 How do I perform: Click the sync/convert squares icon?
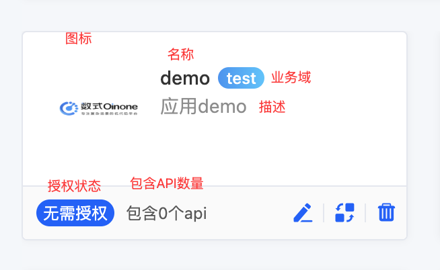[344, 213]
